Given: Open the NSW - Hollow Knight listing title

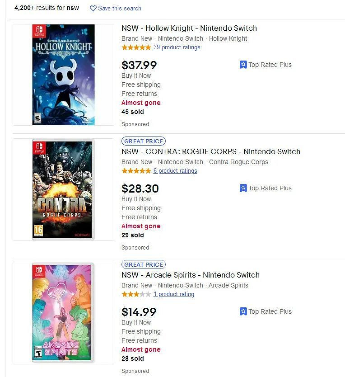Looking at the screenshot, I should tap(189, 28).
